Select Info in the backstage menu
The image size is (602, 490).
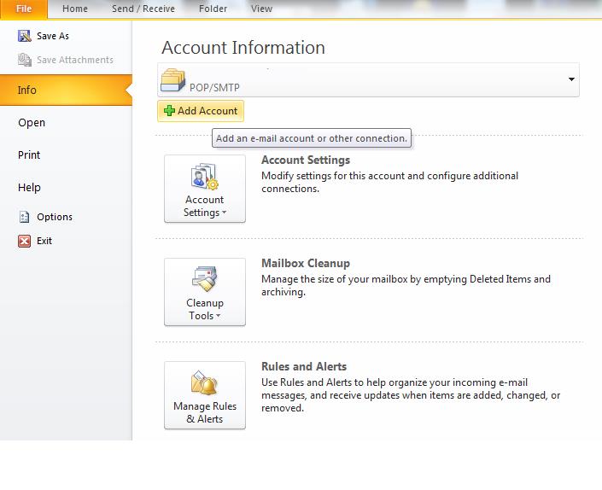(66, 90)
